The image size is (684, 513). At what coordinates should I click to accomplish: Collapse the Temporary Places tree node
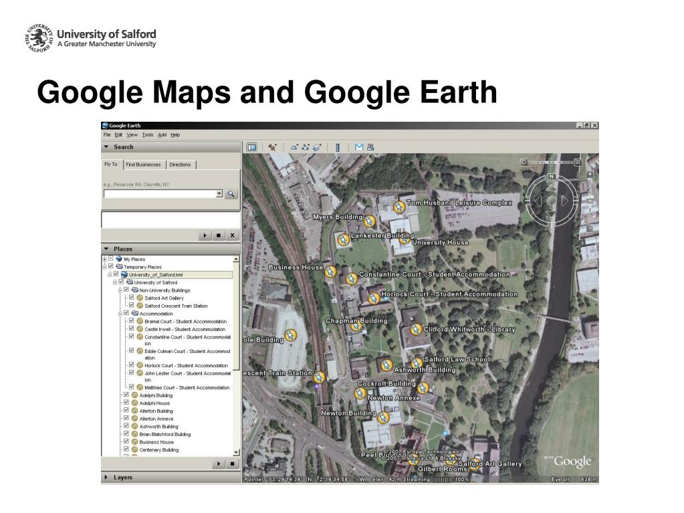coord(105,267)
